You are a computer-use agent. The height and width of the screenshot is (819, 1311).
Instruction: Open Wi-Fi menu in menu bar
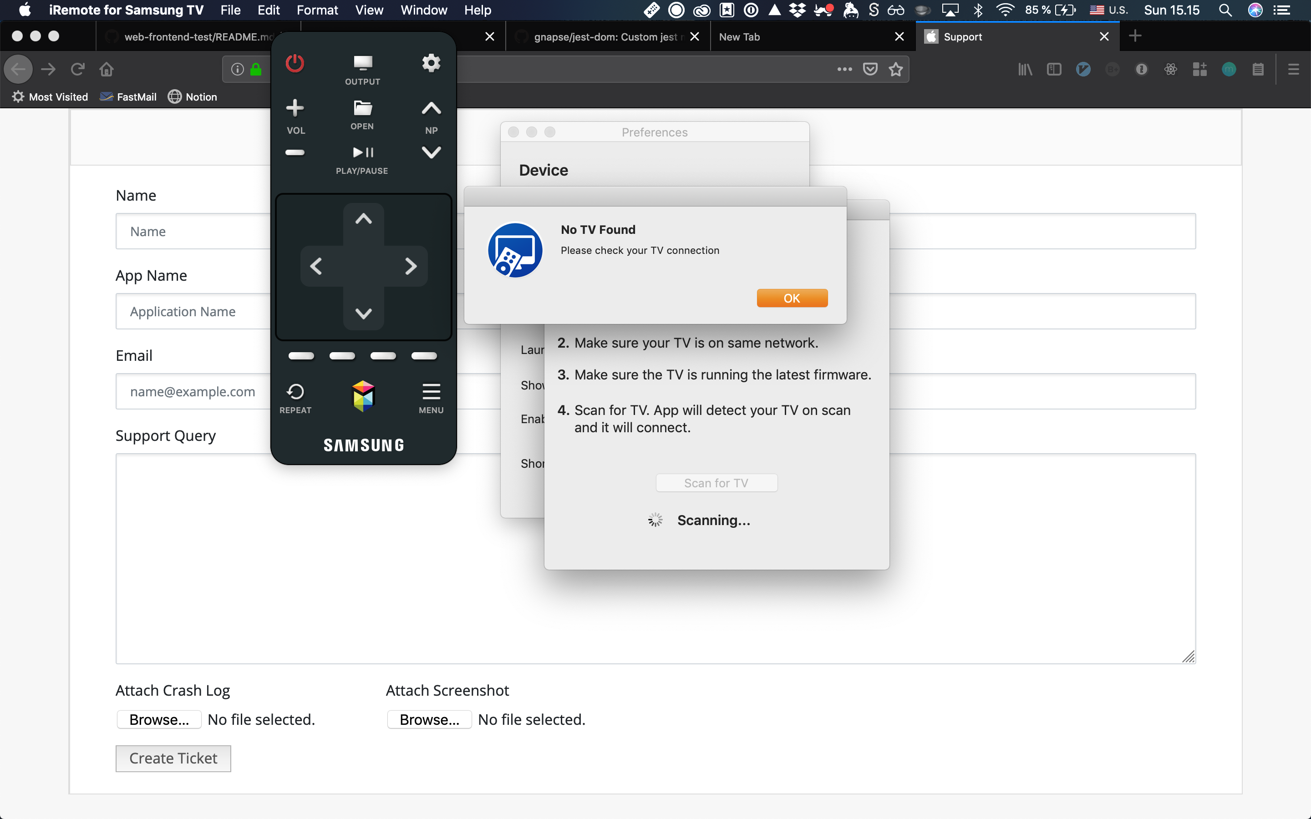(x=1005, y=10)
